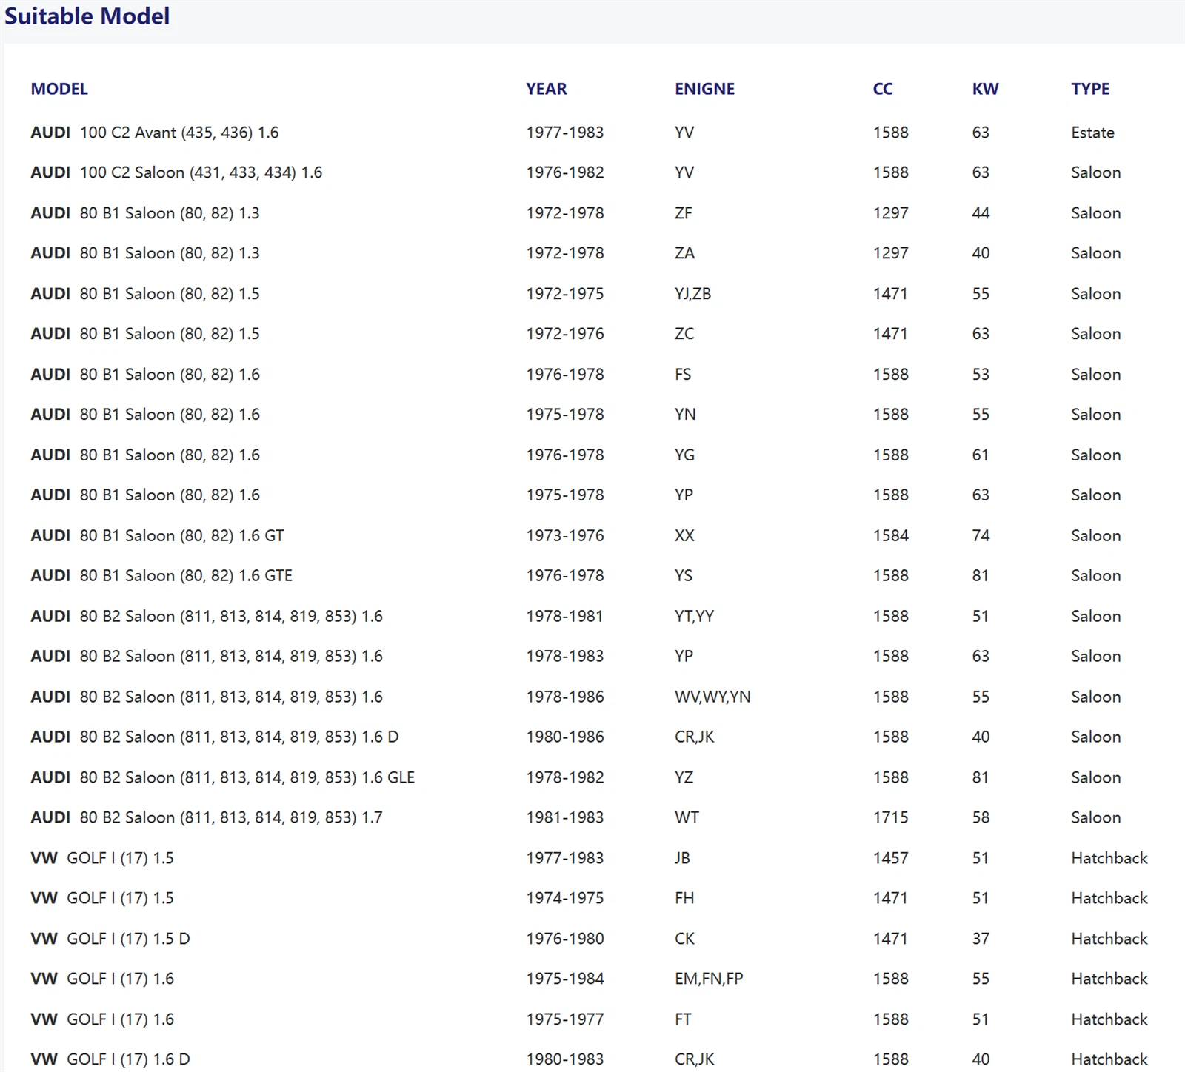Viewport: 1185px width, 1072px height.
Task: Click year 1972-1975 cell
Action: coord(564,294)
